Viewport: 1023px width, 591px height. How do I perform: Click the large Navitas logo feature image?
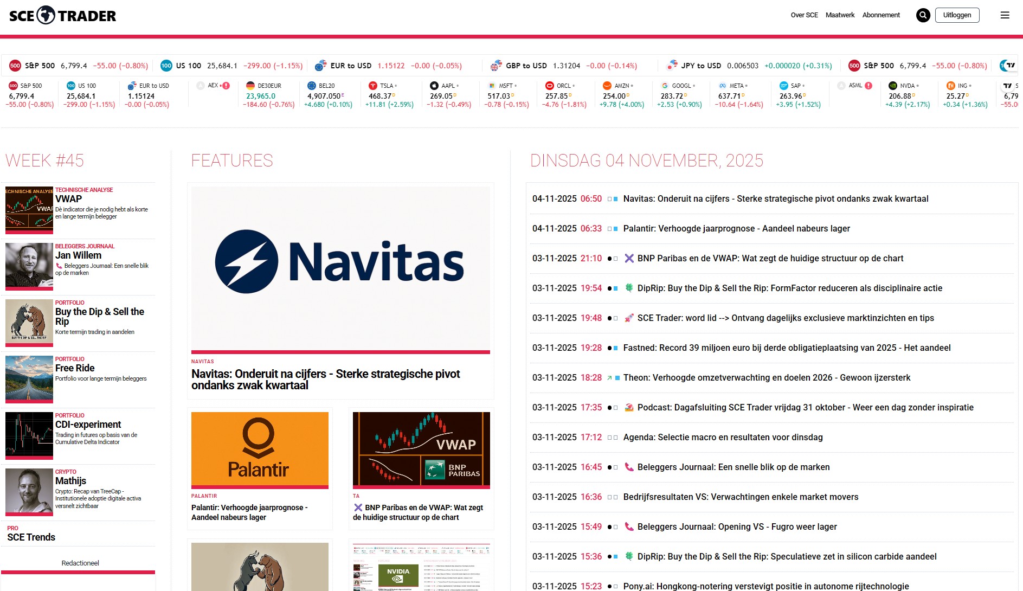340,269
